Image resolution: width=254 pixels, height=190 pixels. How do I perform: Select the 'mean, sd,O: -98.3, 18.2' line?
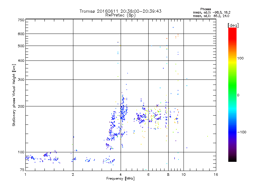point(211,12)
